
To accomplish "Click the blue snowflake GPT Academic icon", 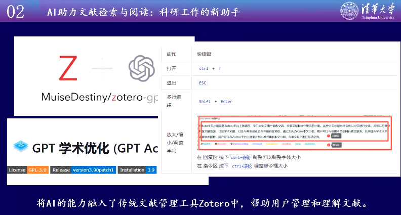I will click(x=21, y=147).
